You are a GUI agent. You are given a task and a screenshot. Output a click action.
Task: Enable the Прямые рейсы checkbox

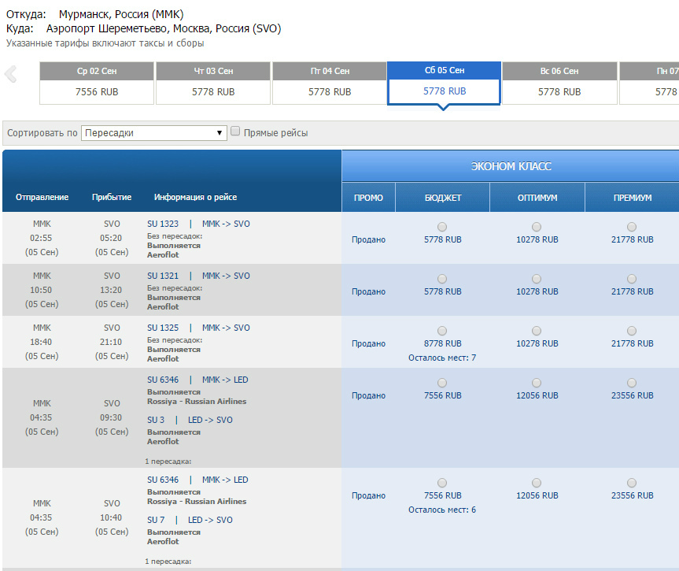234,132
